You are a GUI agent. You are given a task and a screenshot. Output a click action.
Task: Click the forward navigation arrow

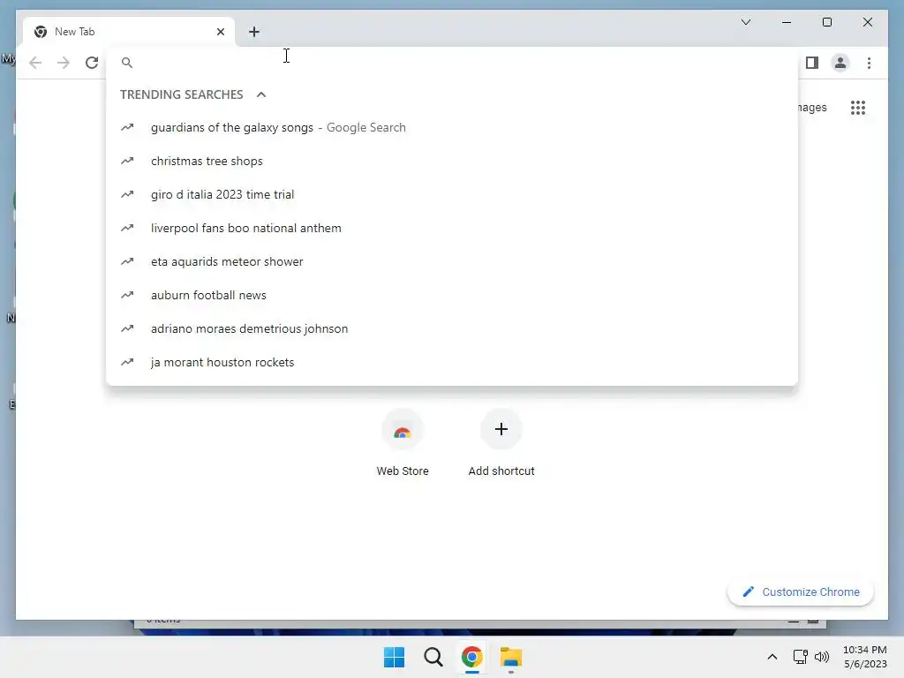[64, 63]
